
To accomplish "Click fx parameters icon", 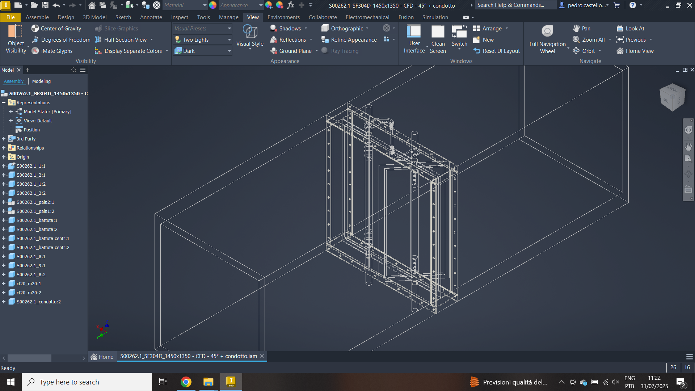I will [291, 5].
